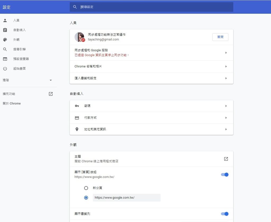The height and width of the screenshot is (222, 271).
Task: Click the search magnifier icon in top bar
Action: [x=75, y=7]
